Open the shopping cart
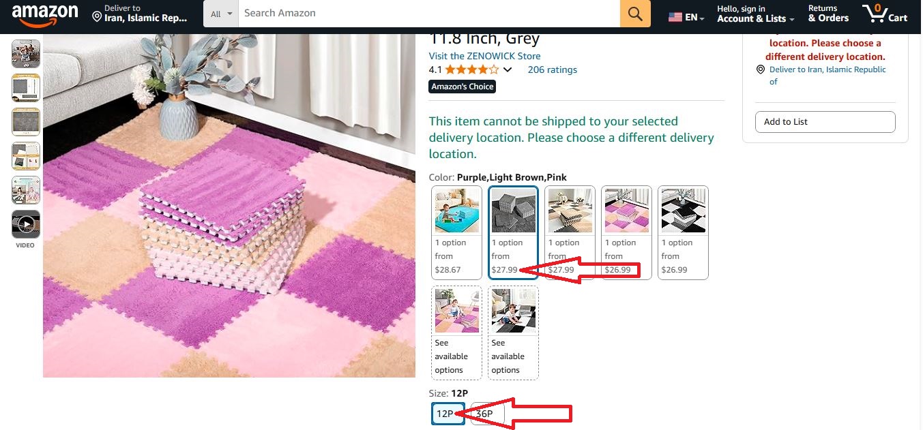 click(x=885, y=14)
